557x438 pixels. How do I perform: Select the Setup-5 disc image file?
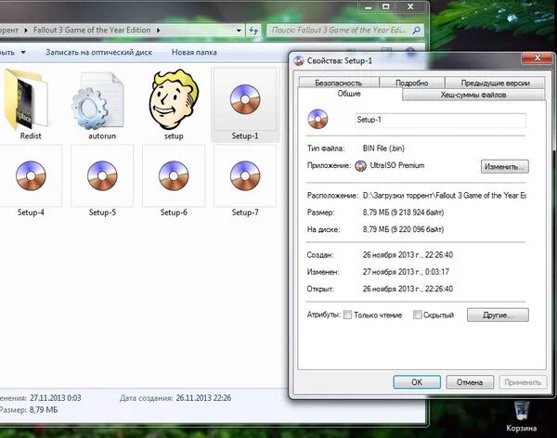102,181
